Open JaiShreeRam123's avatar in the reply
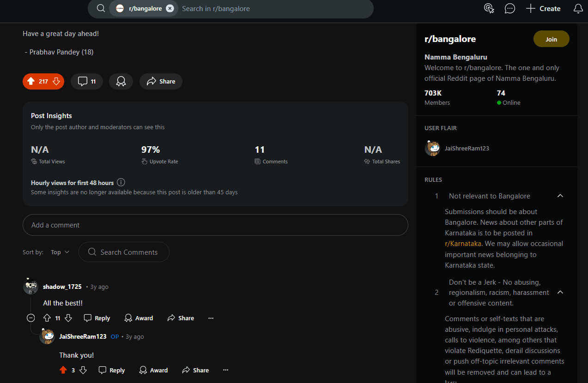 click(47, 336)
